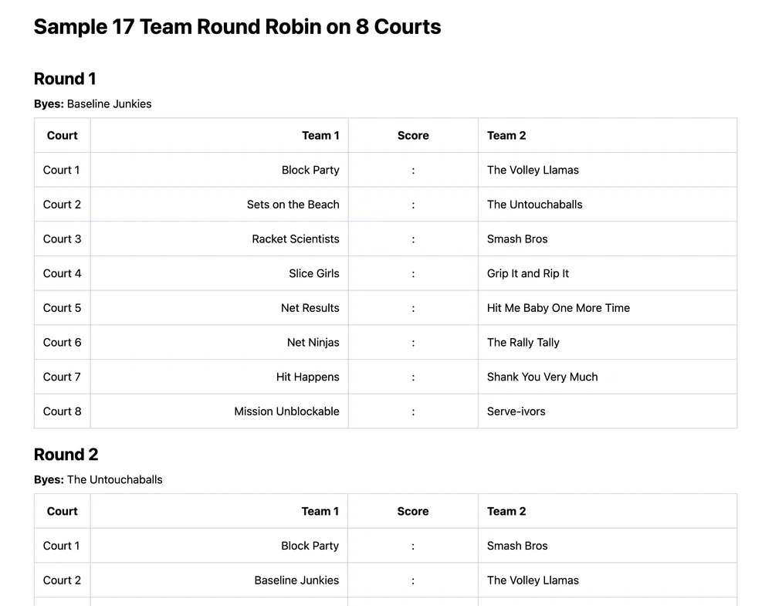Image resolution: width=772 pixels, height=606 pixels.
Task: Select Grip It and Rip It cell
Action: point(528,273)
